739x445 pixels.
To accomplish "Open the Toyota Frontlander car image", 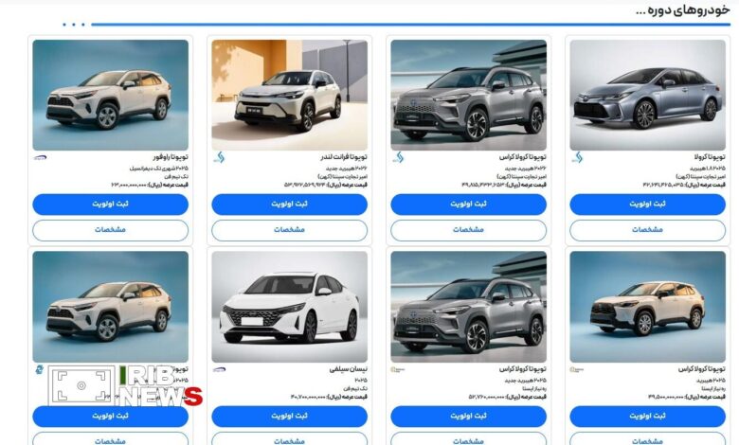I will [x=289, y=95].
